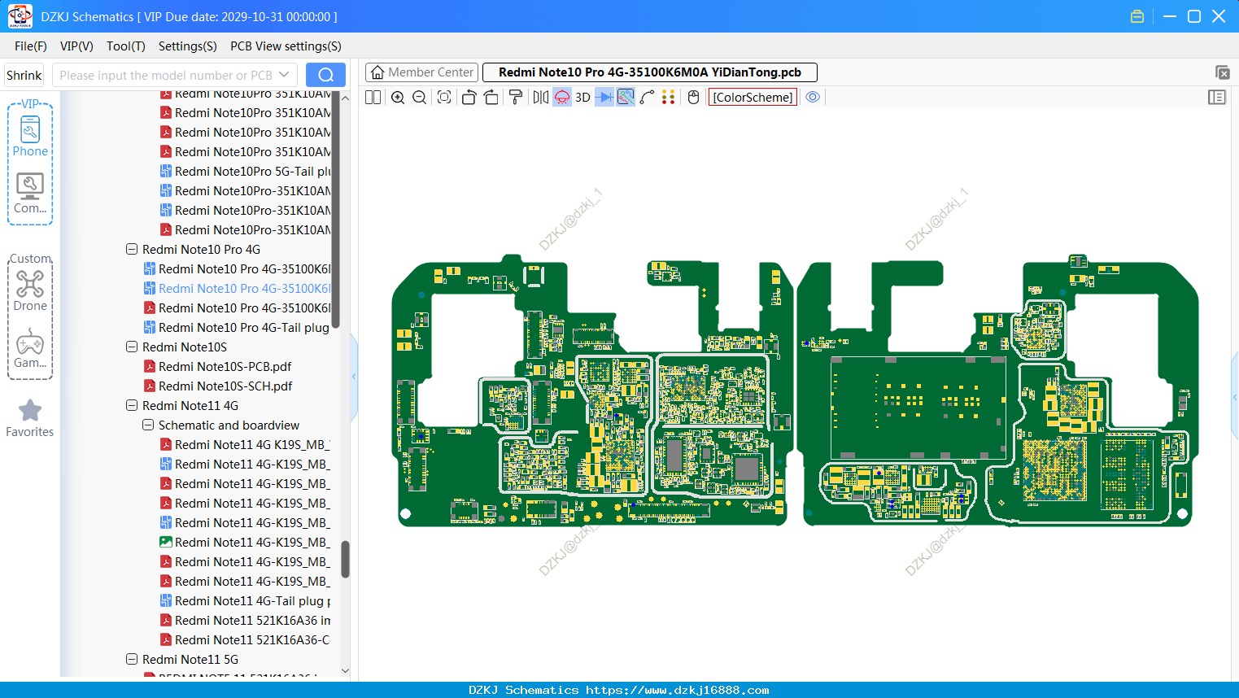Image resolution: width=1239 pixels, height=698 pixels.
Task: Toggle the split view icon
Action: coord(373,98)
